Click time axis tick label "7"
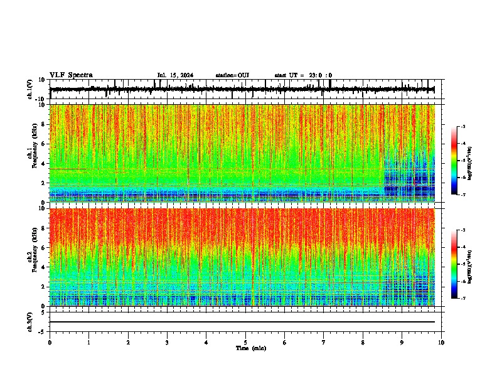Screen dimensions: 497x384 pyautogui.click(x=324, y=343)
